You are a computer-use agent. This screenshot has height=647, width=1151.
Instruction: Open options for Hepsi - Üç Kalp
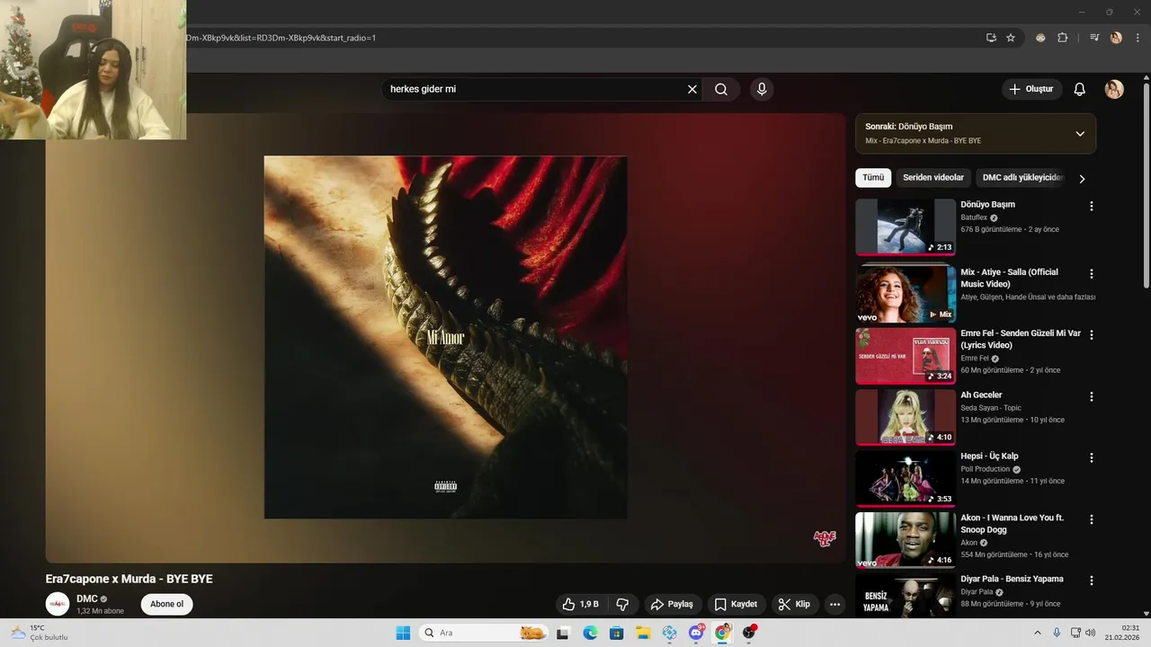(1092, 457)
